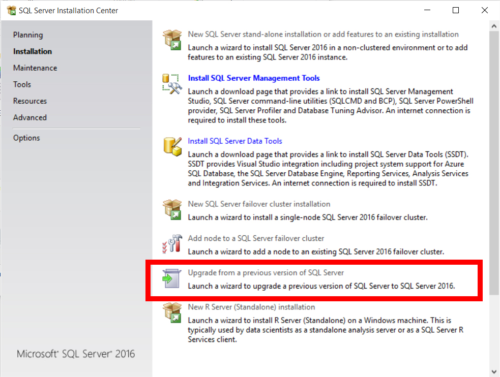Start Upgrade from a previous version of SQL Server
The width and height of the screenshot is (500, 377).
266,273
